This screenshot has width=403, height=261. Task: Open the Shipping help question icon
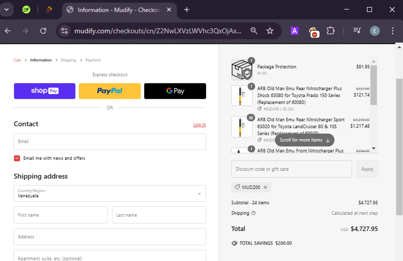[253, 213]
